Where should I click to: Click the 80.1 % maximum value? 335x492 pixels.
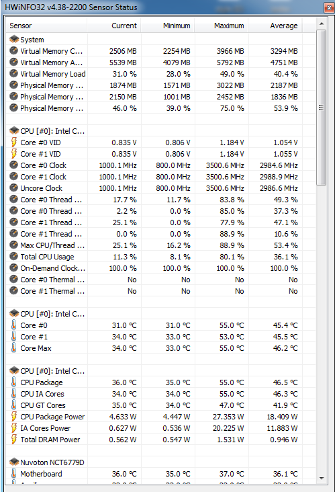click(232, 257)
